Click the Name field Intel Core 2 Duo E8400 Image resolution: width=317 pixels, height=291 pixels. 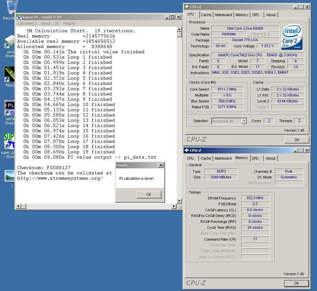(245, 28)
